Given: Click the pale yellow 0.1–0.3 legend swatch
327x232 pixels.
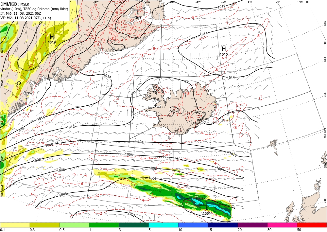Looking at the screenshot, I should [15, 225].
